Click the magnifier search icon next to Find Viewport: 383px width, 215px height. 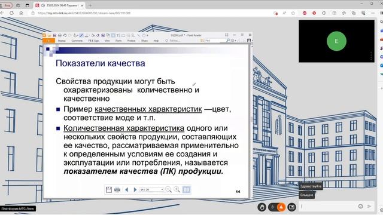[228, 41]
